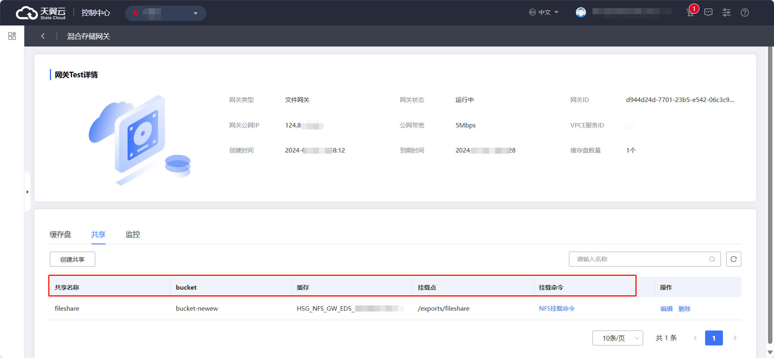The height and width of the screenshot is (358, 774).
Task: Click the 1个 cache disk count
Action: pyautogui.click(x=631, y=150)
